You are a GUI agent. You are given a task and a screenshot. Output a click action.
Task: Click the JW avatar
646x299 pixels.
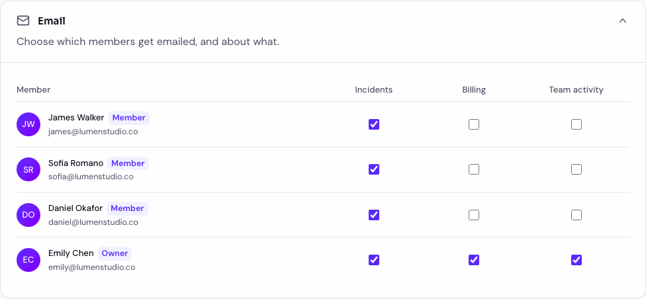click(28, 124)
